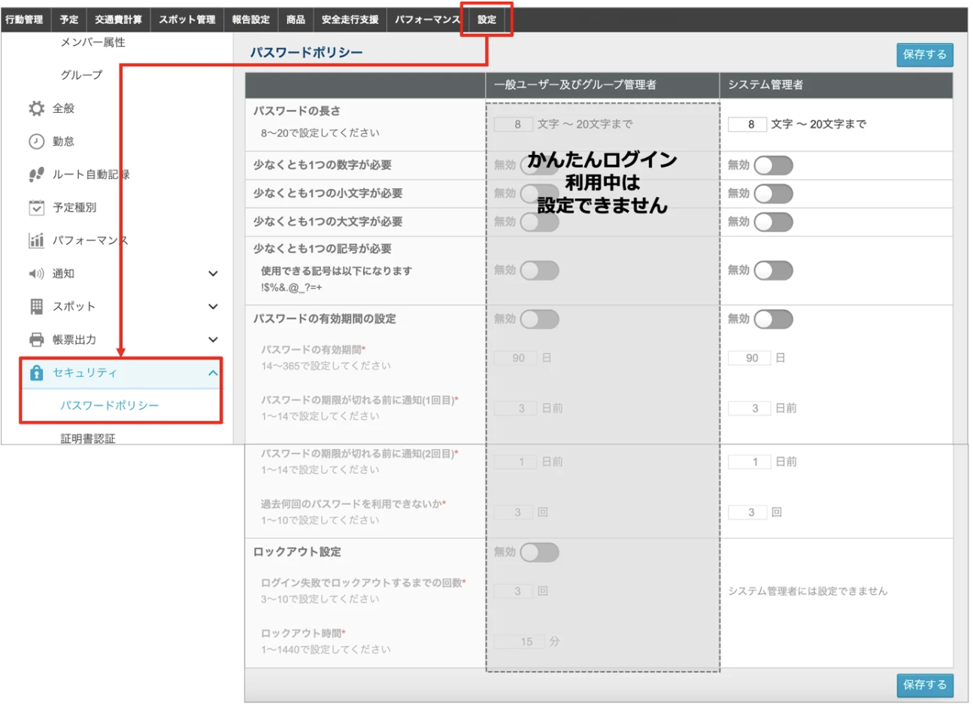Select 全般 in the sidebar

[63, 108]
